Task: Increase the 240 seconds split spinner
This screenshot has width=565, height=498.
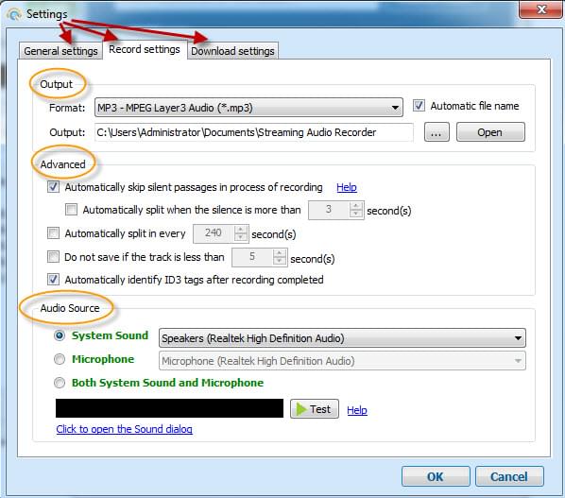Action: pos(240,230)
